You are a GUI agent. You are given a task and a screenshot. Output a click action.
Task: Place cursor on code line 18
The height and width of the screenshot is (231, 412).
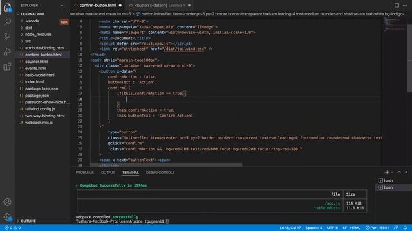coord(235,99)
